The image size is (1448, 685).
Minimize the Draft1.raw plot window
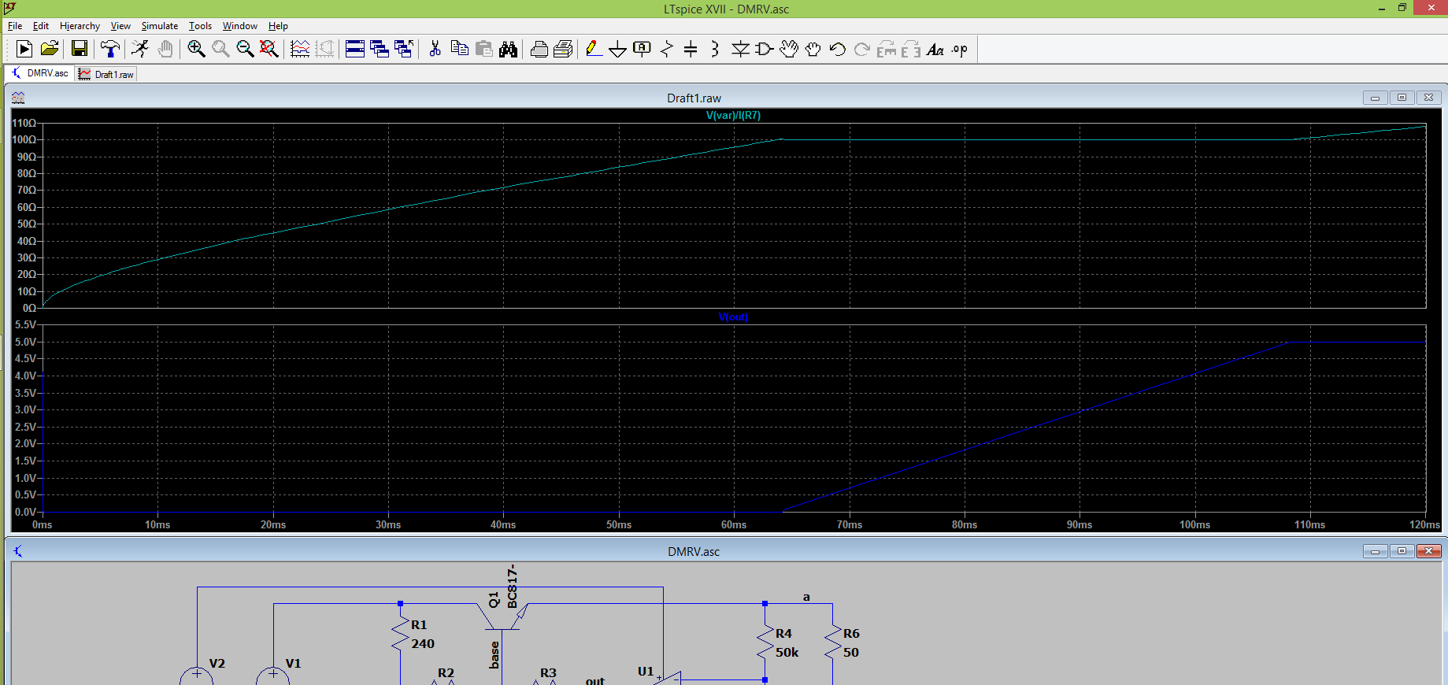1375,98
